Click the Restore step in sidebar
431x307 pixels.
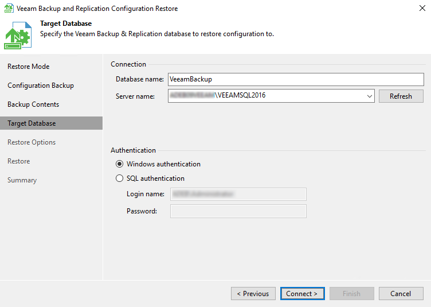click(19, 161)
